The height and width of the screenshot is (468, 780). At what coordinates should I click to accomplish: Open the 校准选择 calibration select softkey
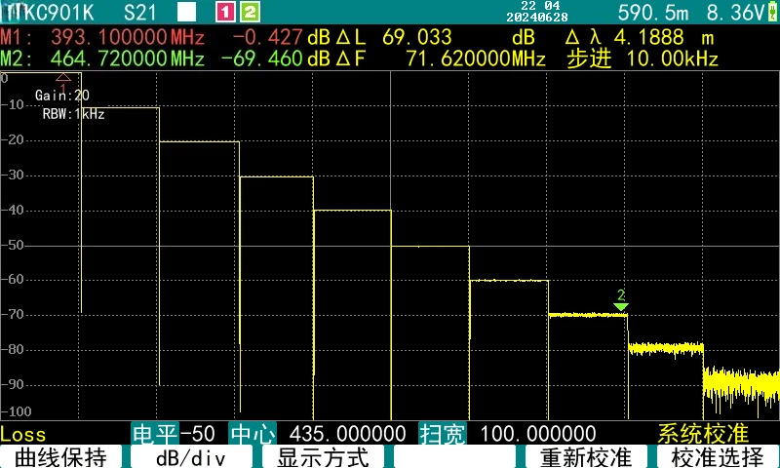tap(718, 457)
